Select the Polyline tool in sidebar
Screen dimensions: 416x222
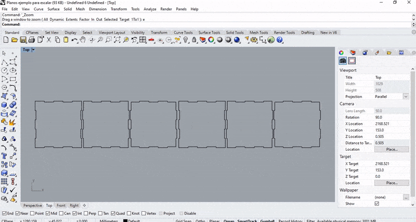click(4, 62)
